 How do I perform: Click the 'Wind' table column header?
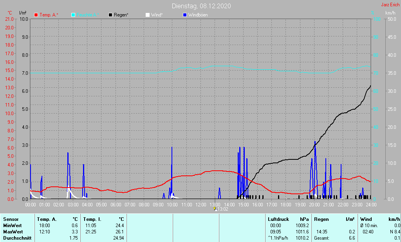366,219
